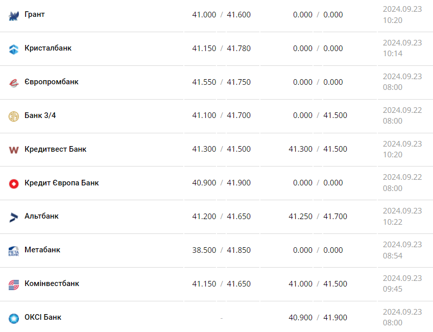Click the Банк 3/4 logo icon
Screen dimensions: 433x332
click(14, 116)
